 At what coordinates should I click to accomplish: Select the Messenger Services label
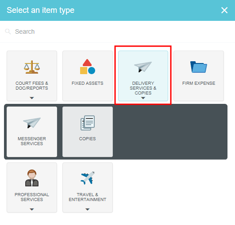32,141
